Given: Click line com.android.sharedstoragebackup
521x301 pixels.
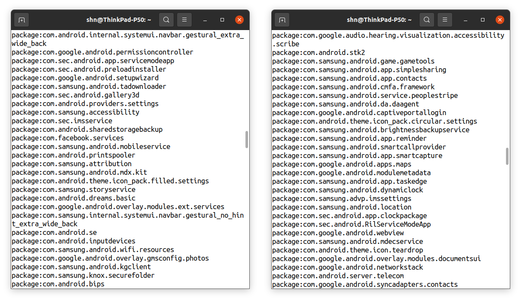Looking at the screenshot, I should point(87,130).
